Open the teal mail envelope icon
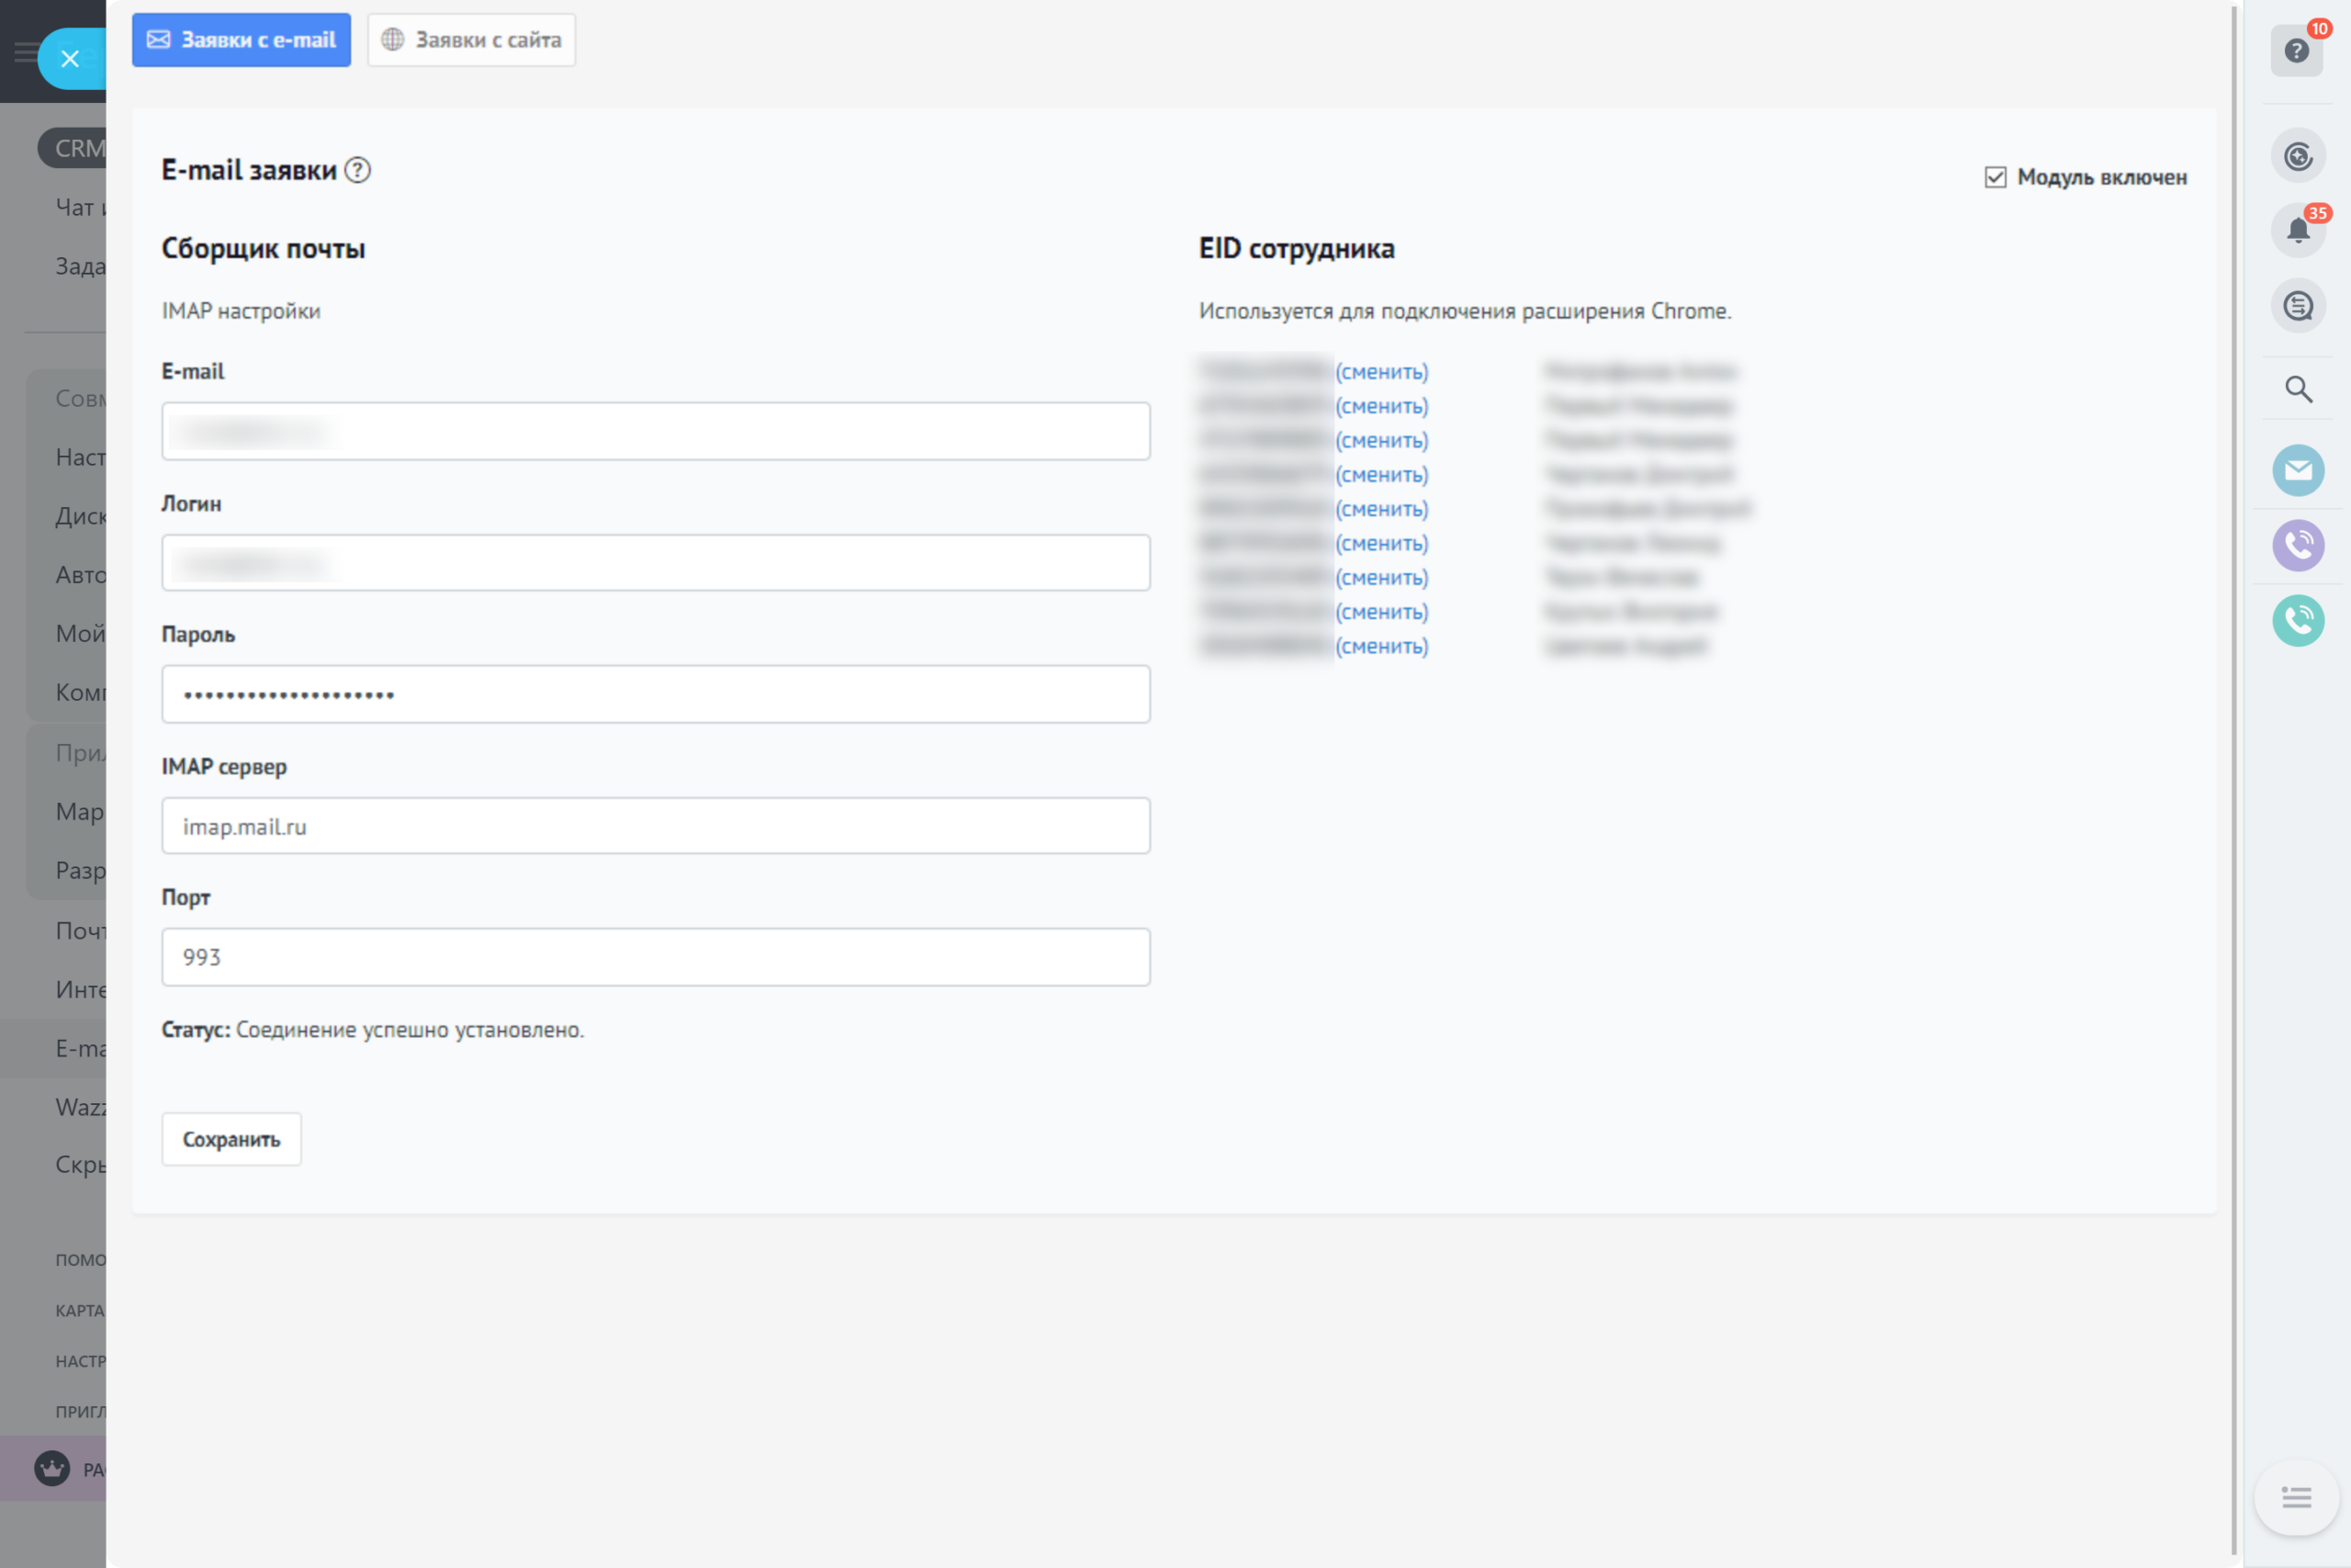 (2298, 470)
